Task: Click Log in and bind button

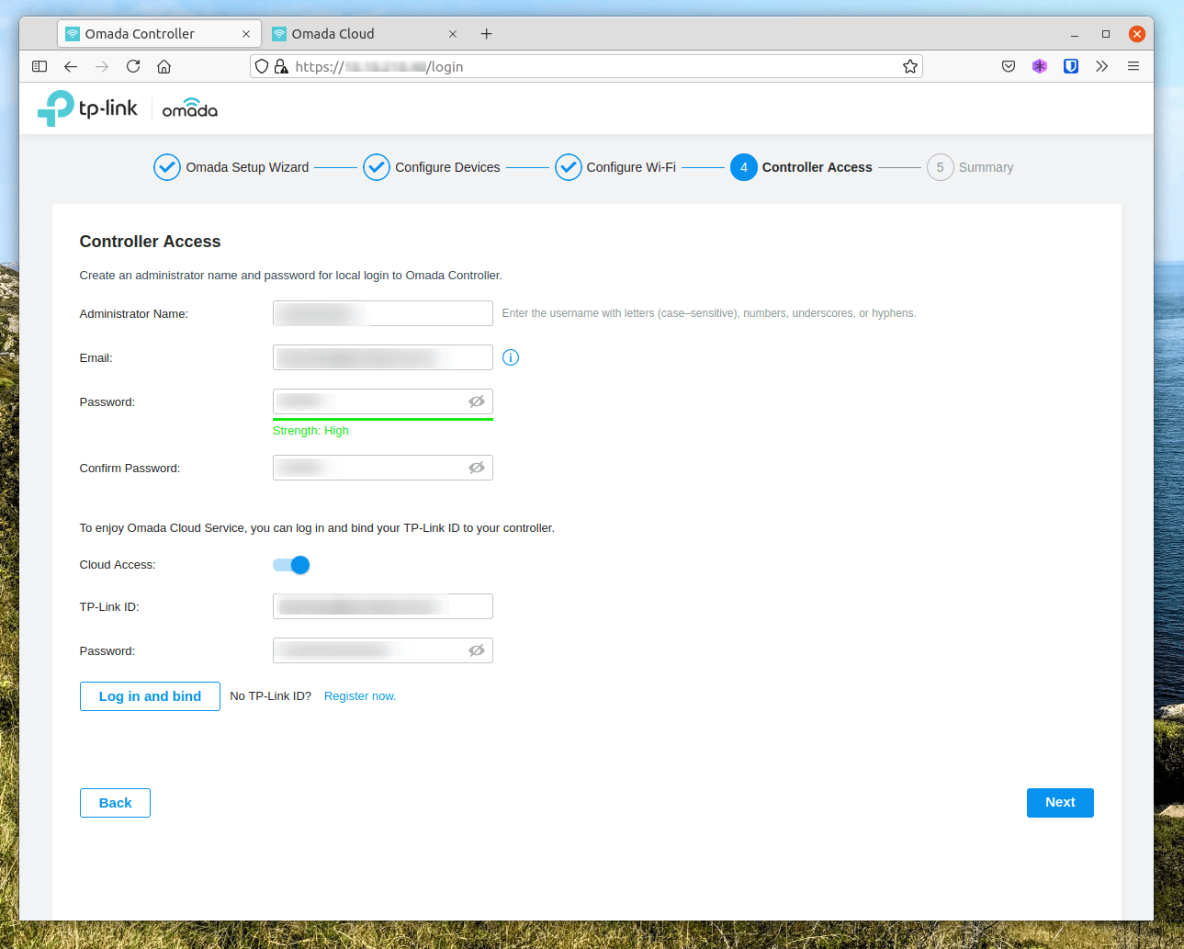Action: [150, 696]
